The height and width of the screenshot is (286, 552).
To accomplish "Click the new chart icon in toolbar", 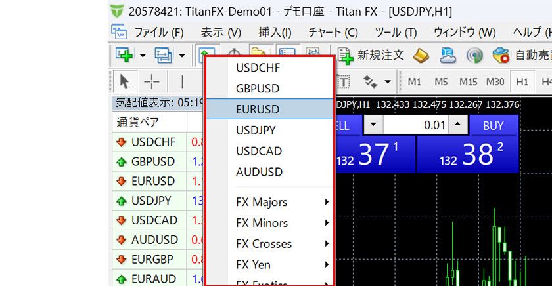I will point(124,55).
